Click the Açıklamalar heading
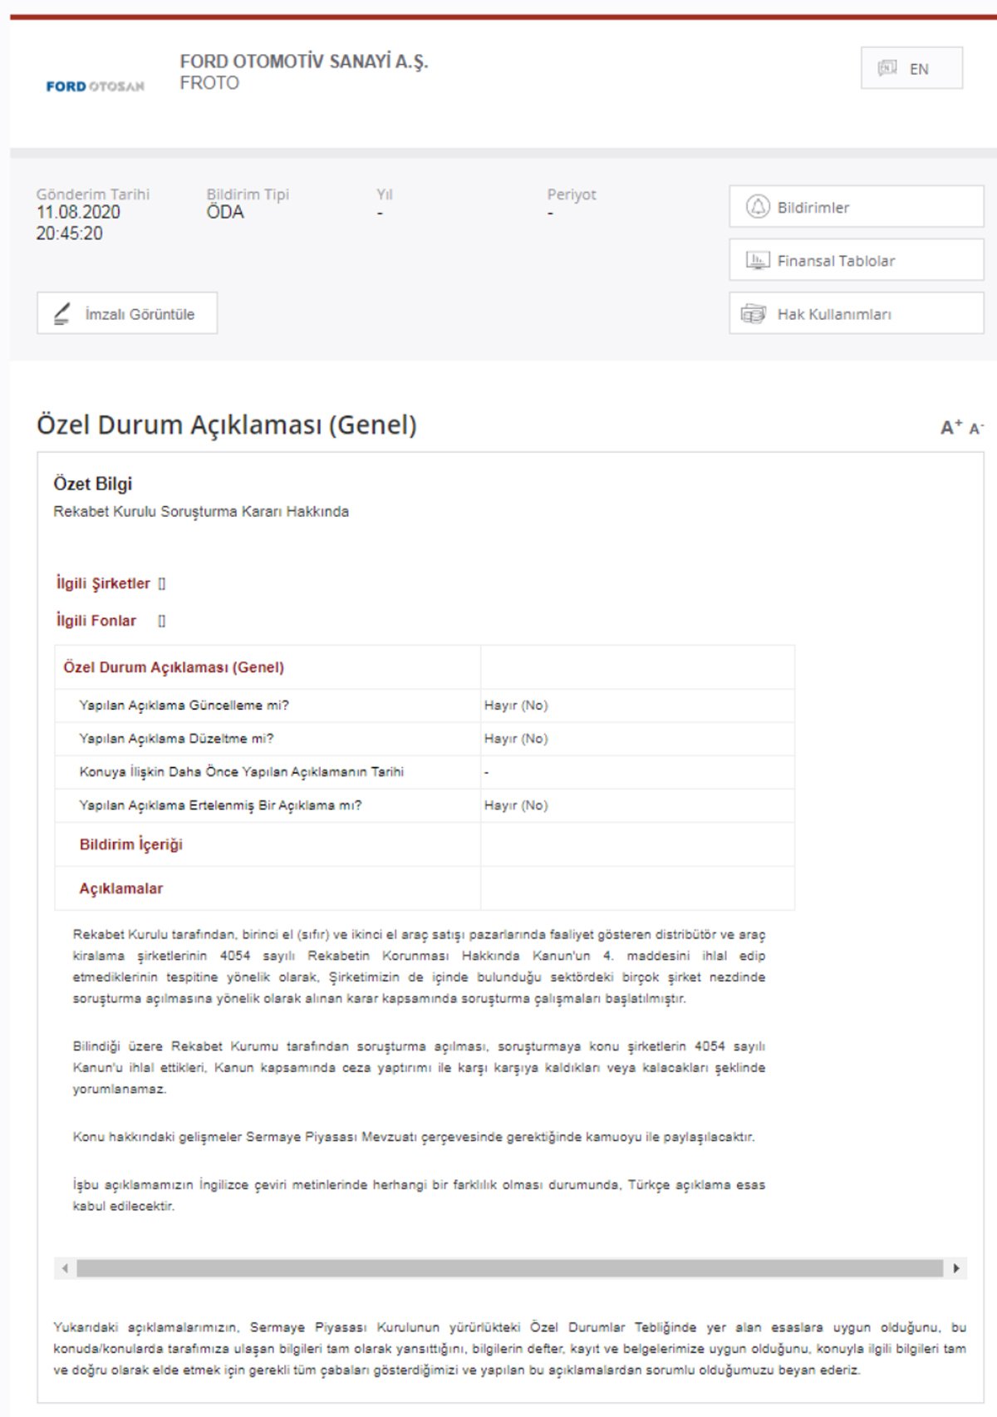The image size is (997, 1417). coord(121,888)
